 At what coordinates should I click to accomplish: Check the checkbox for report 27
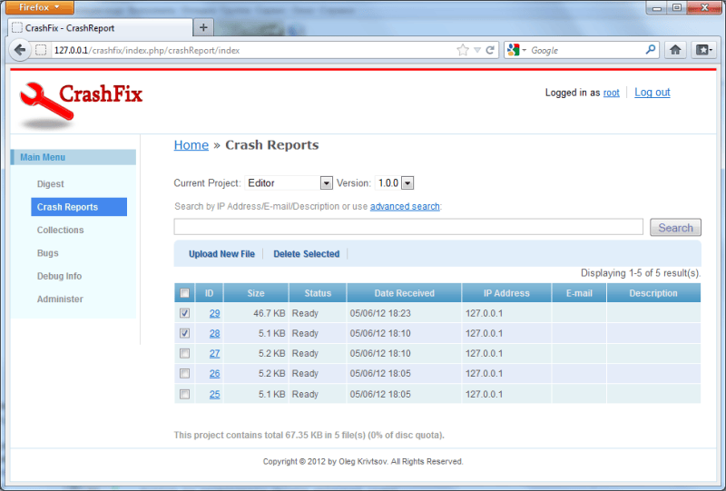tap(185, 353)
